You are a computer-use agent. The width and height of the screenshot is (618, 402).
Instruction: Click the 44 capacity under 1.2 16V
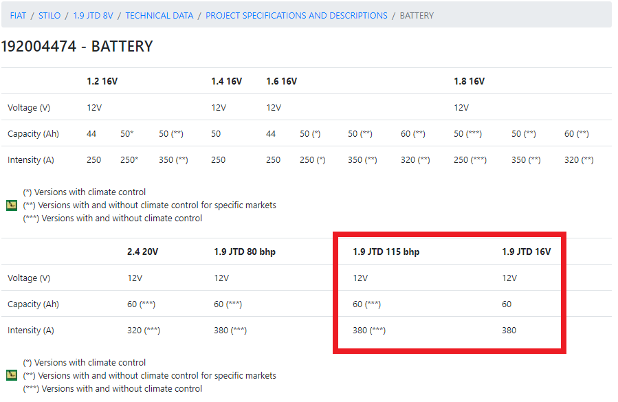(91, 134)
